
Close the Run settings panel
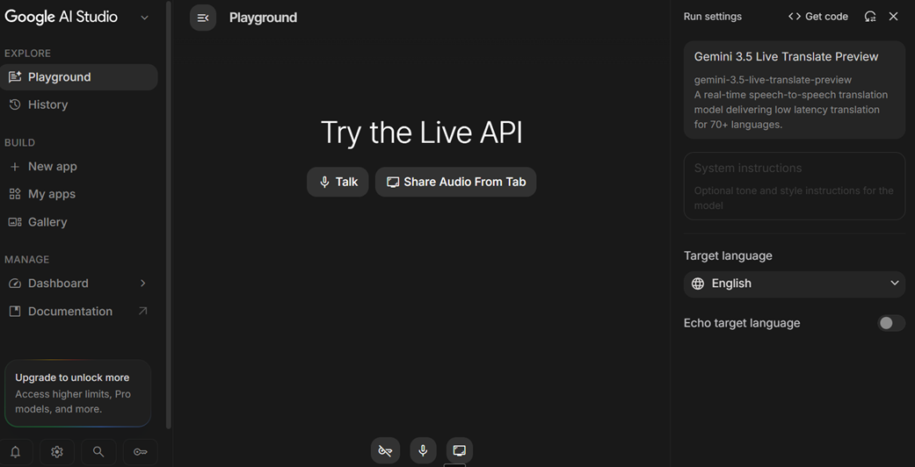click(893, 17)
